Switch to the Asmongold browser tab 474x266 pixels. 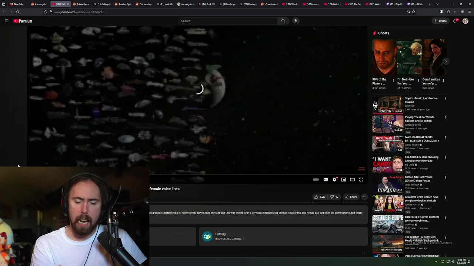tap(40, 4)
